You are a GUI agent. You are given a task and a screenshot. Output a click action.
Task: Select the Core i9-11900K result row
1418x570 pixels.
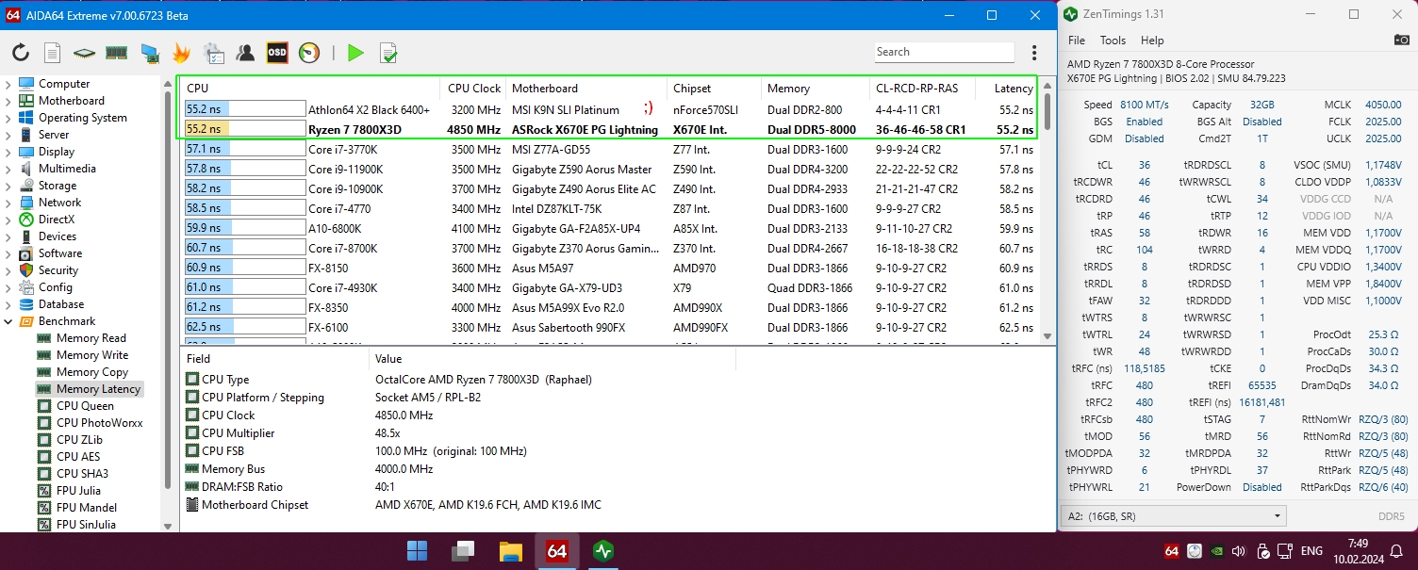(609, 170)
